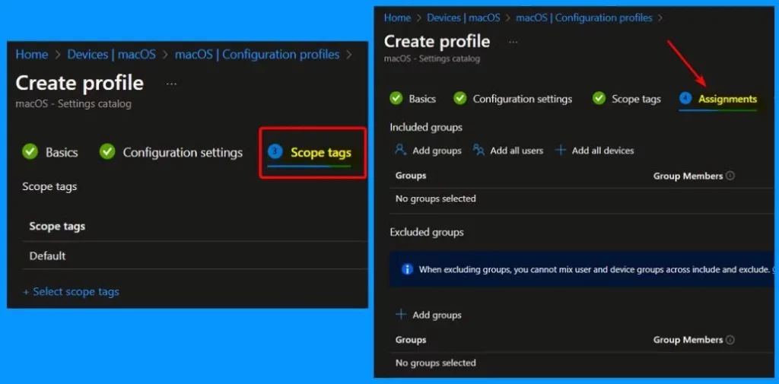Open Home breadcrumb in right window
779x384 pixels.
pos(397,18)
